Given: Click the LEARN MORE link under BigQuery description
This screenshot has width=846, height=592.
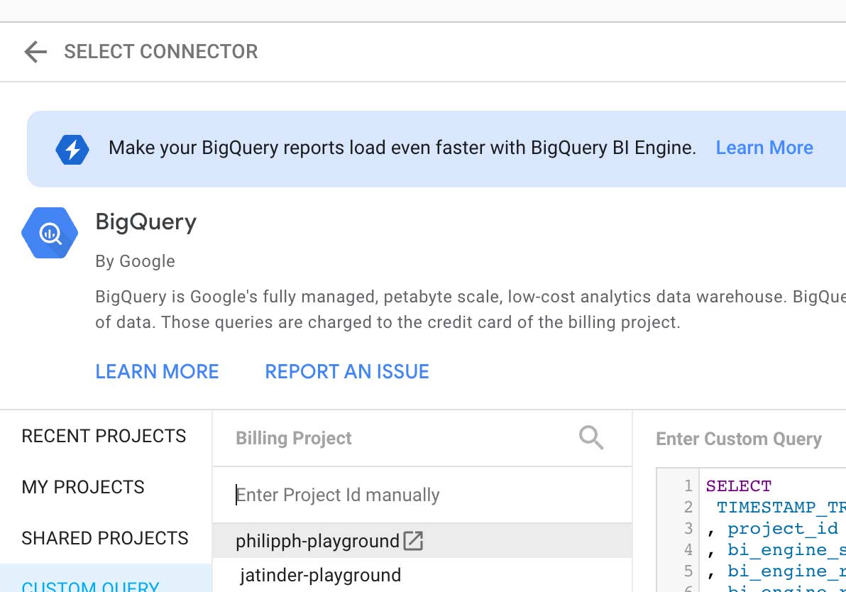Looking at the screenshot, I should (157, 372).
